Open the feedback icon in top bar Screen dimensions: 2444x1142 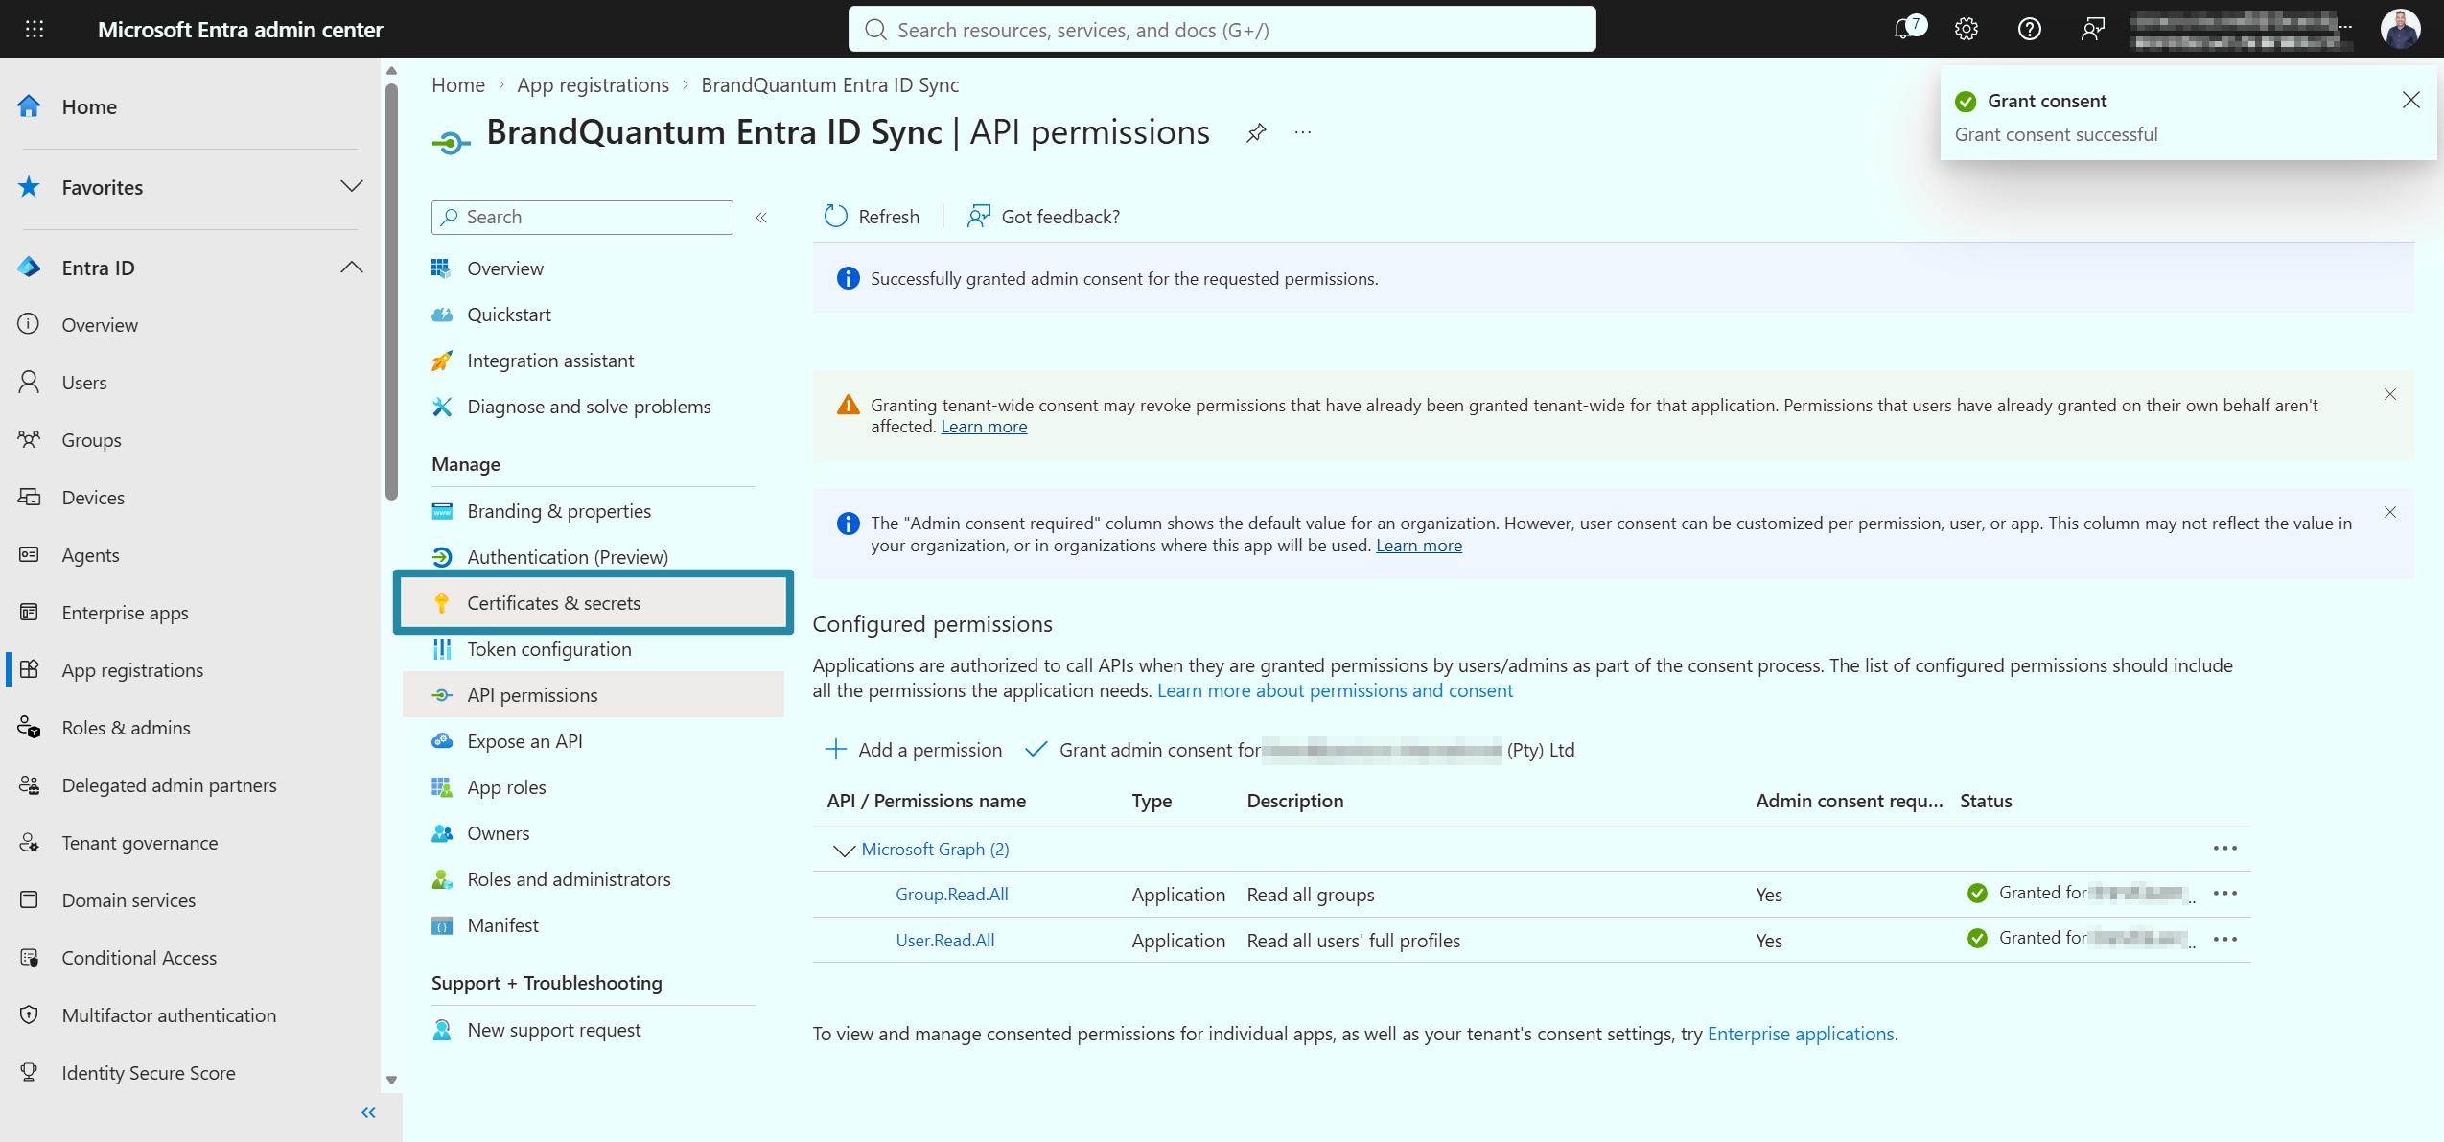[x=2093, y=29]
